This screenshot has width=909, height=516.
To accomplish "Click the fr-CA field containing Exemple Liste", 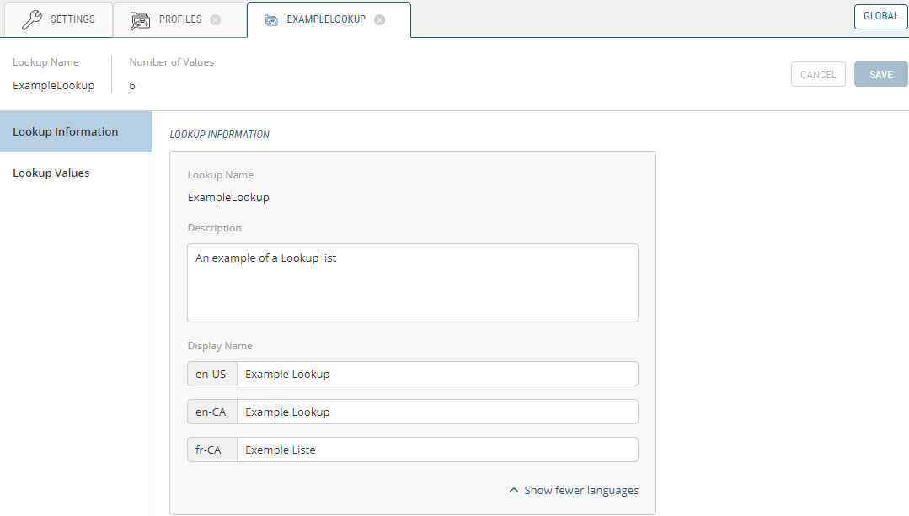I will point(436,450).
